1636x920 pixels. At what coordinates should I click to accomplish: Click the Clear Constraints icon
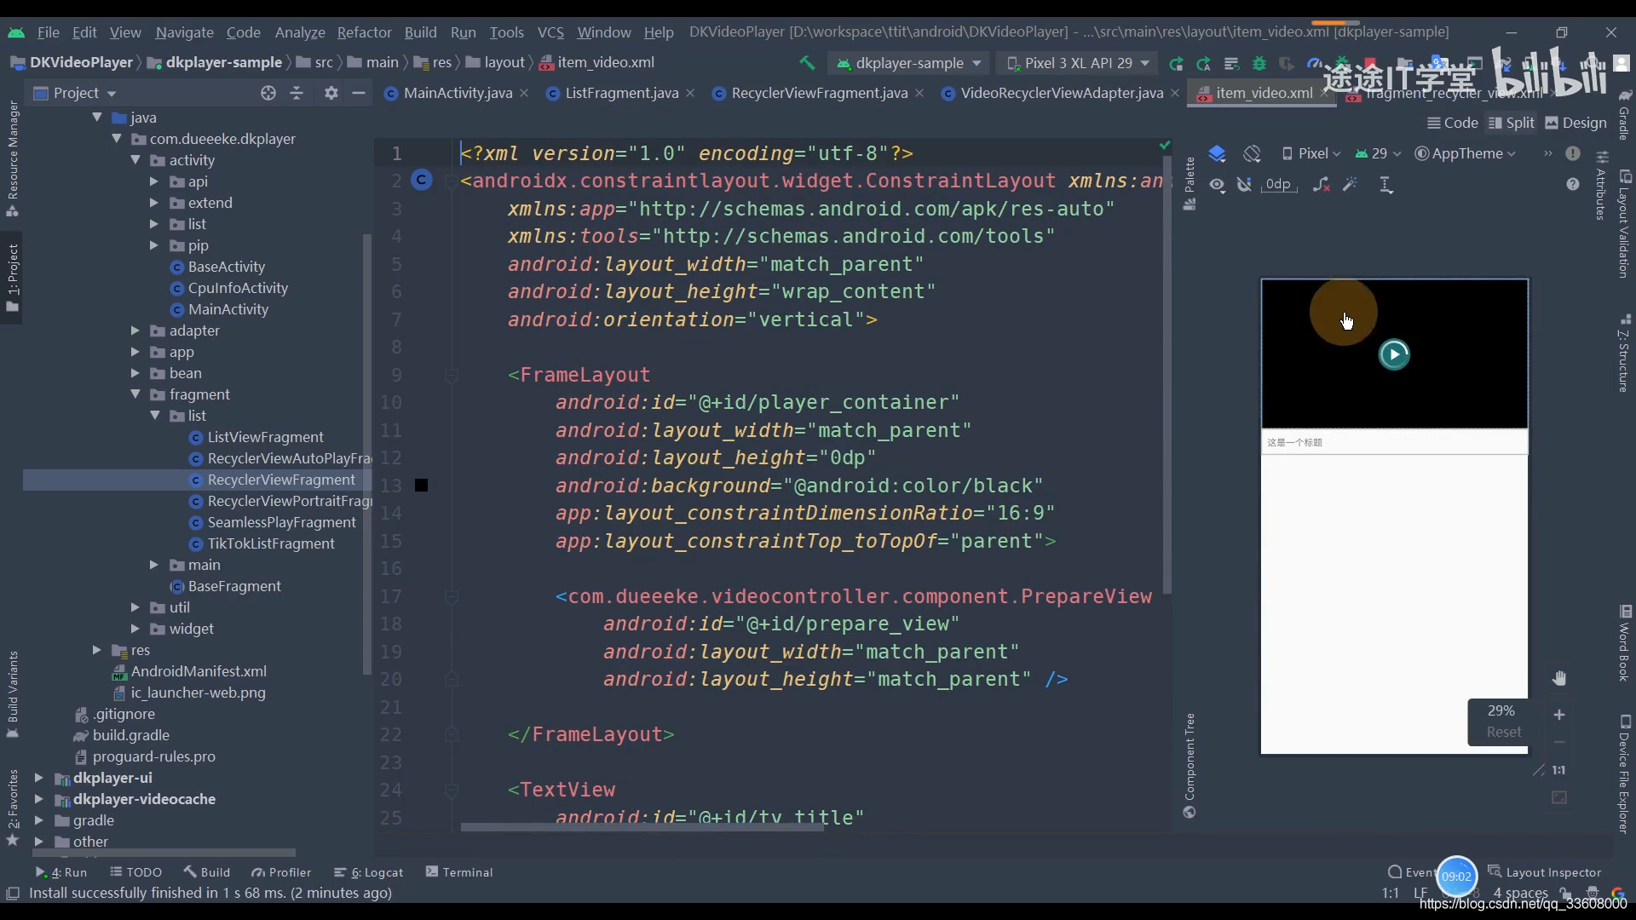click(x=1322, y=185)
